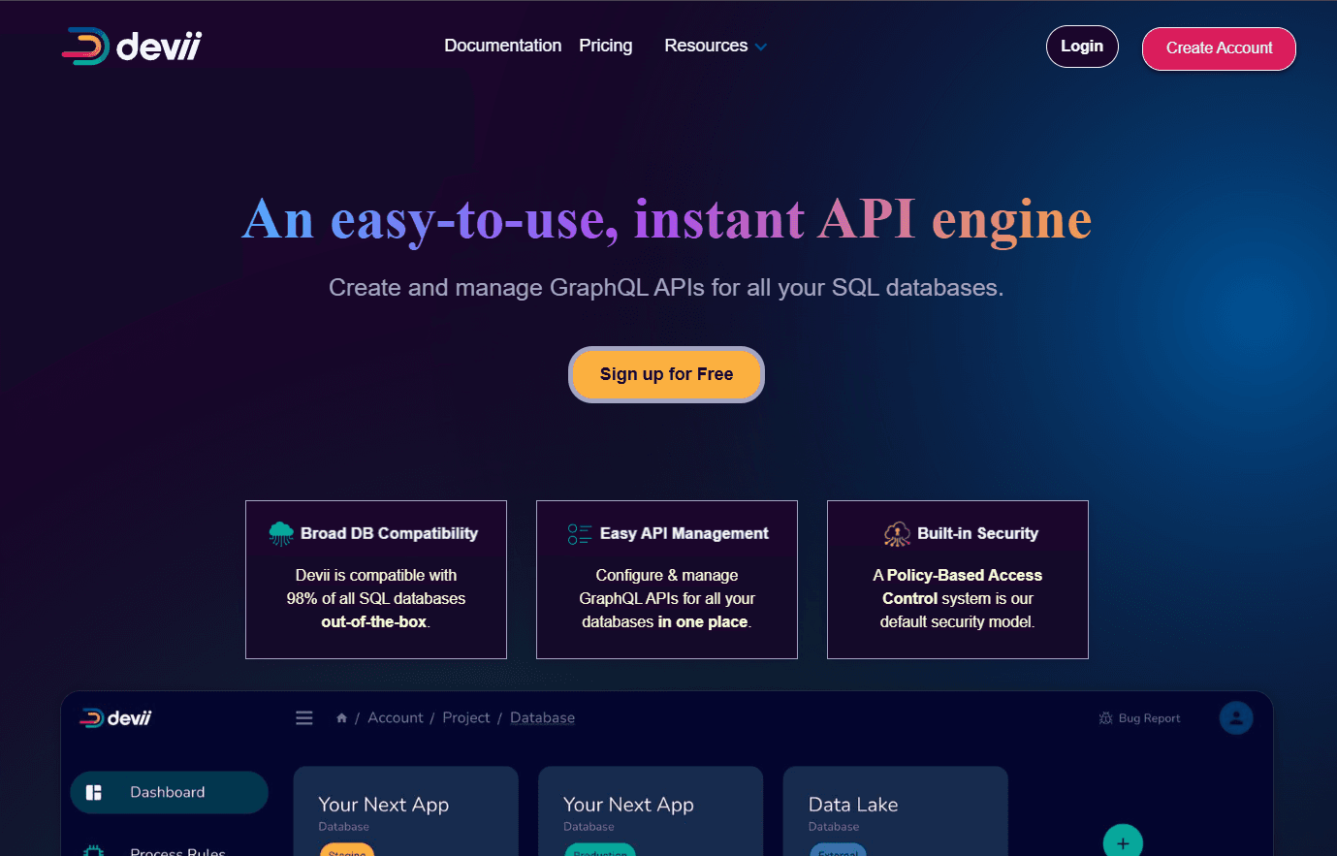Click the Easy API Management heading
The width and height of the screenshot is (1337, 856).
tap(684, 533)
